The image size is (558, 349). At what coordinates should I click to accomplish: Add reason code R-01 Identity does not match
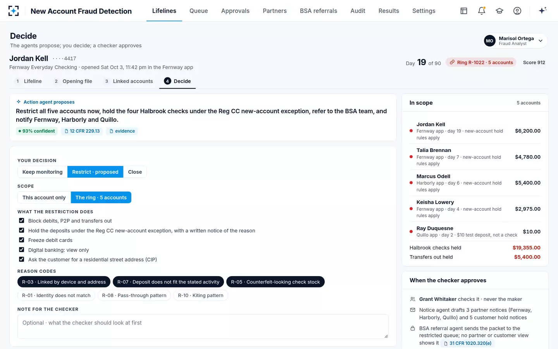(x=56, y=295)
